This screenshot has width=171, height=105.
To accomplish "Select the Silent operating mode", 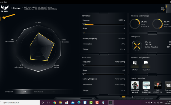I will pyautogui.click(x=24, y=92).
